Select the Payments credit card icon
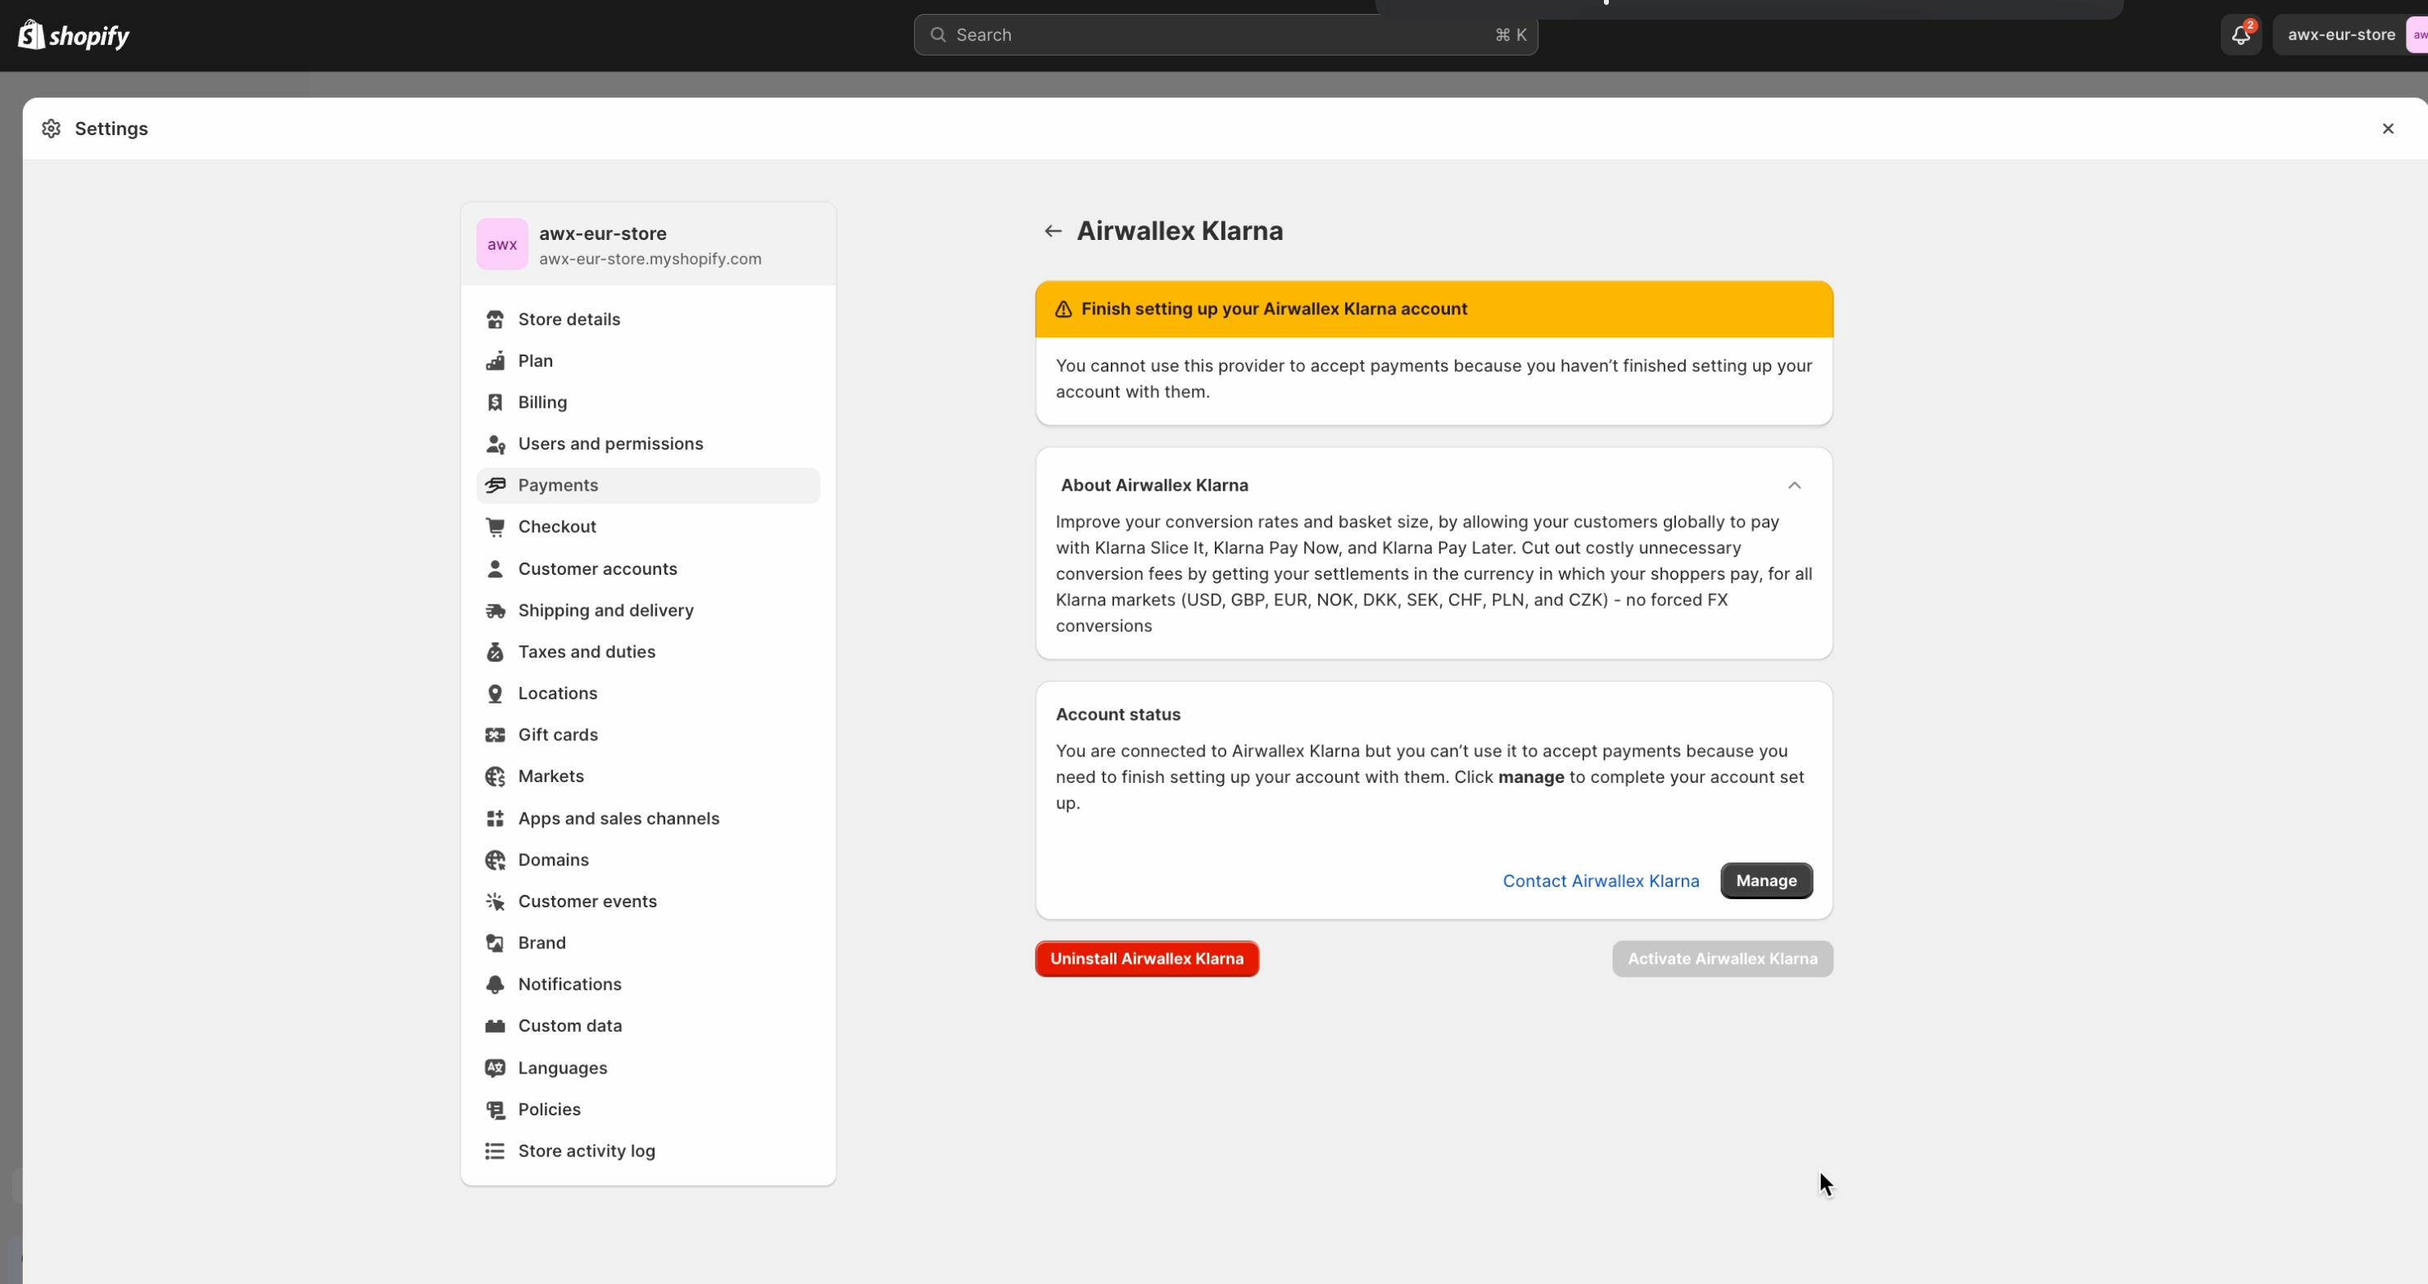Screen dimensions: 2428x1284 pyautogui.click(x=496, y=485)
